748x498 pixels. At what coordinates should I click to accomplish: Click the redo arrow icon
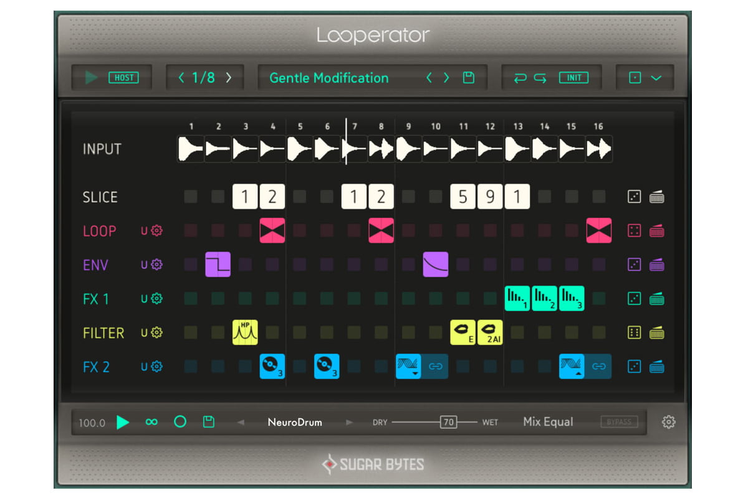(x=540, y=78)
